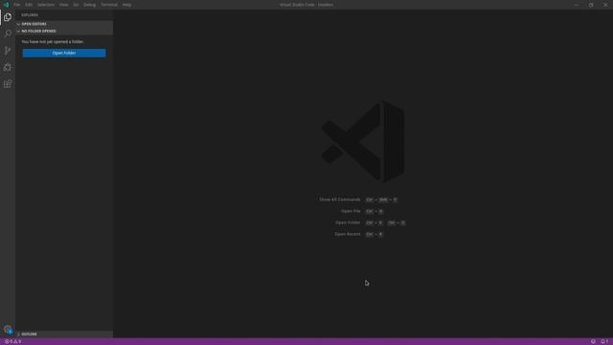Open the Manage gear icon with badge
Screen dimensions: 613x345
click(x=8, y=330)
